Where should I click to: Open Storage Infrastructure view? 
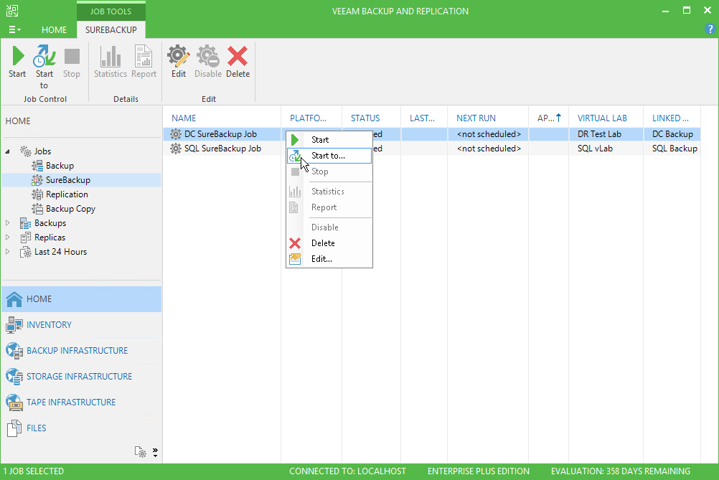79,377
